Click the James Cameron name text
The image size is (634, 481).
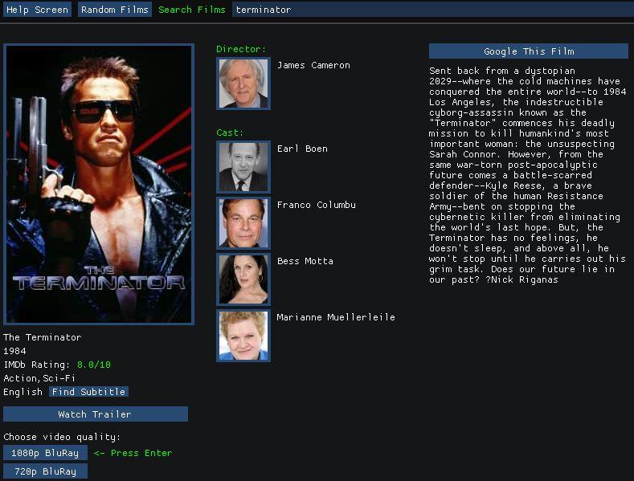(x=313, y=65)
